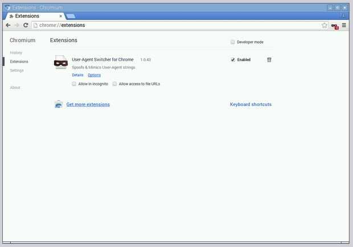Viewport: 353px width, 247px height.
Task: Remove extension using the trash icon
Action: 269,60
